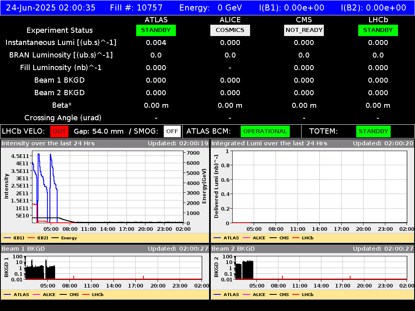The height and width of the screenshot is (311, 415).
Task: Click the BRAN Luminosity row label
Action: coord(61,55)
